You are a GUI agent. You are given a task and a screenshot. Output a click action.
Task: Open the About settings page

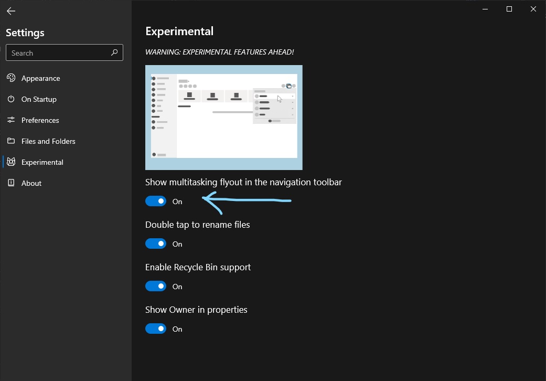pyautogui.click(x=30, y=183)
